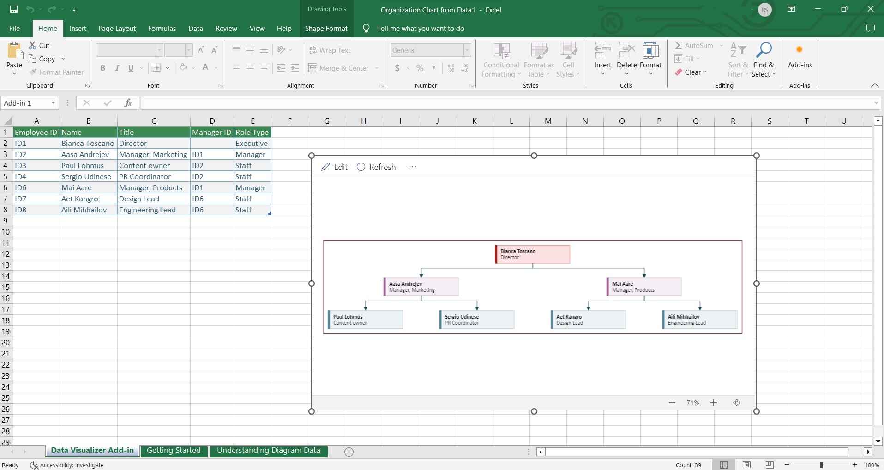The image size is (884, 470).
Task: Click the Conditional Formatting icon
Action: pyautogui.click(x=502, y=51)
